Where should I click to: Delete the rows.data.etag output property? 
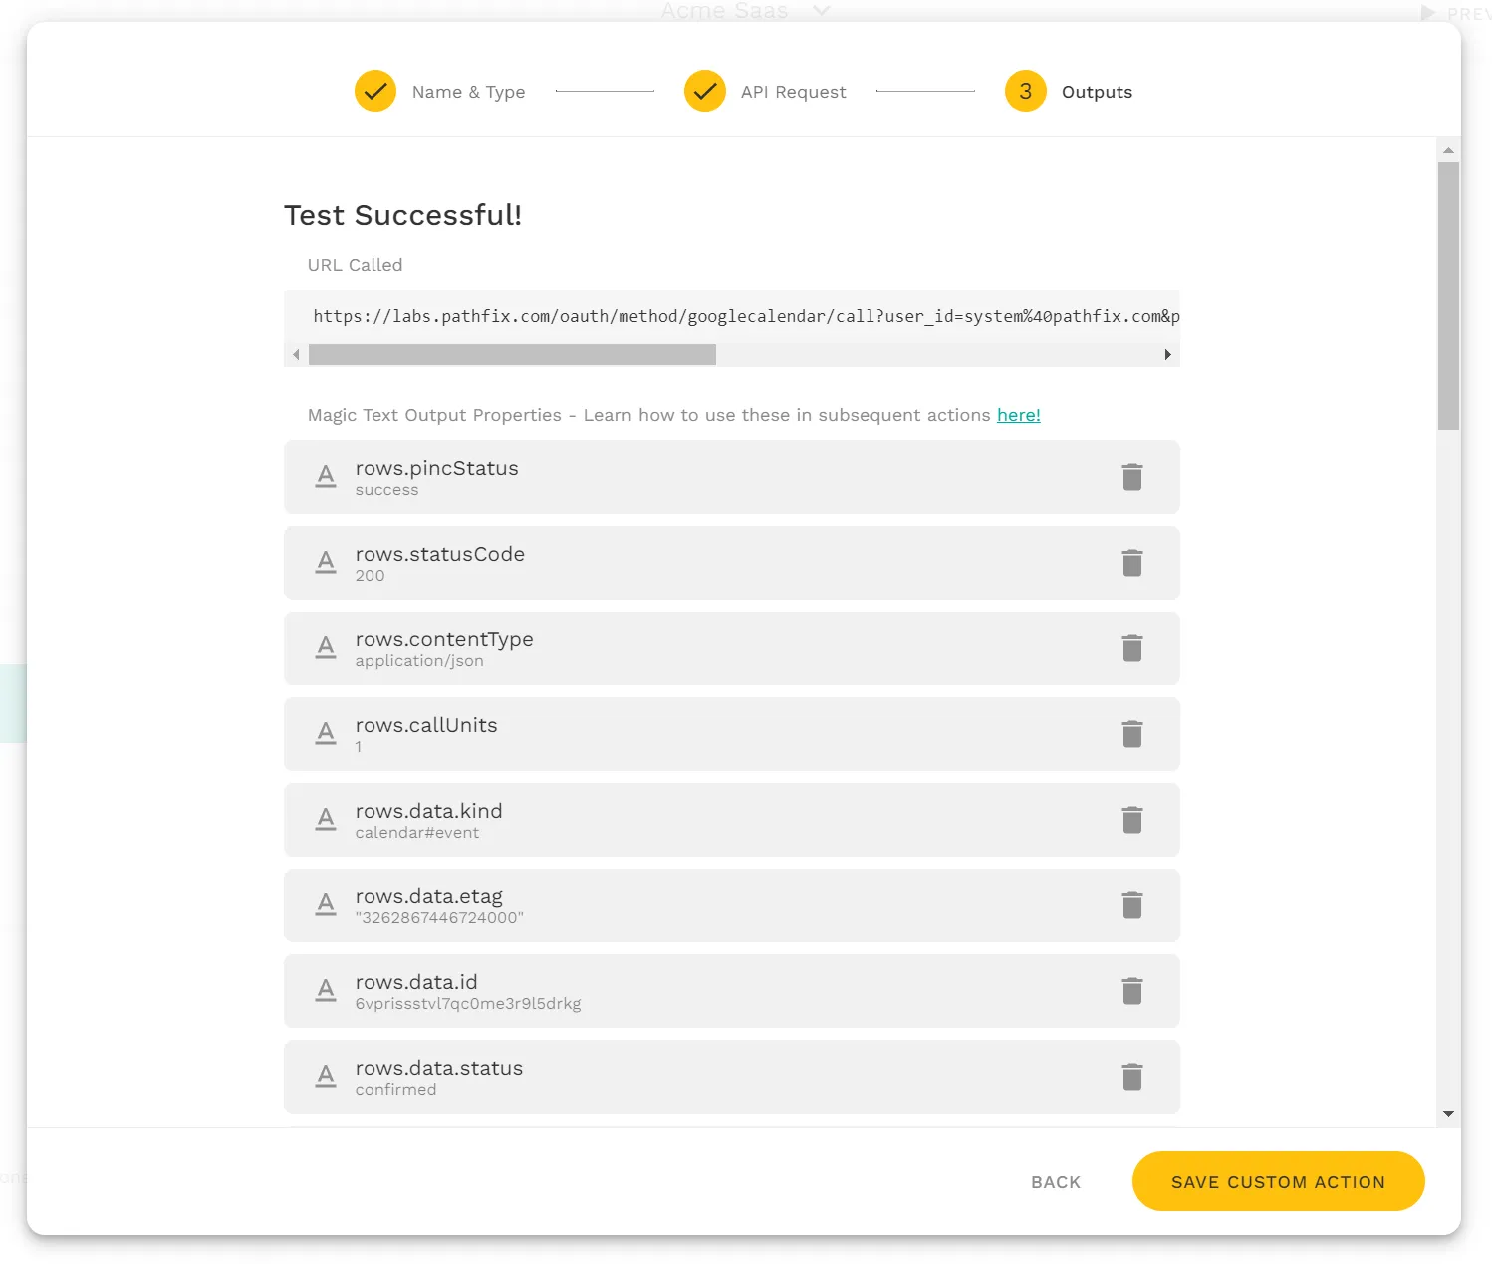coord(1132,905)
